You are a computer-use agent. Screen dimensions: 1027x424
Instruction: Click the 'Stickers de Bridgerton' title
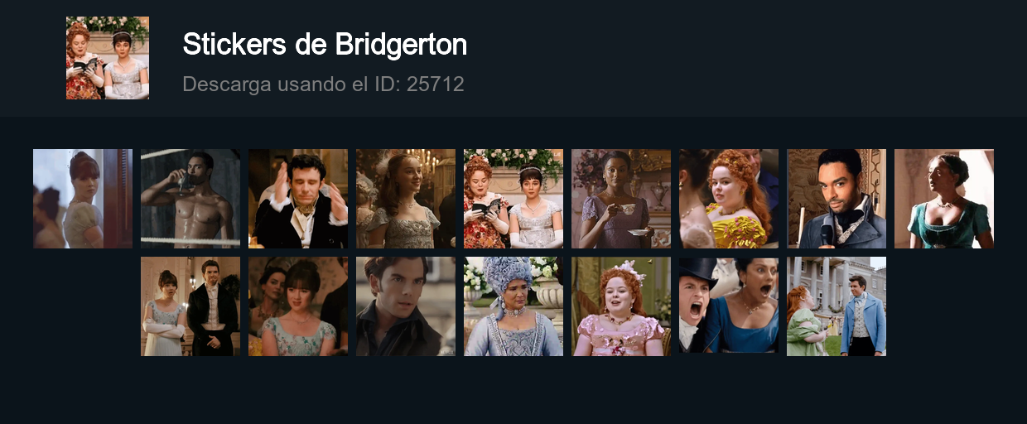click(x=325, y=45)
